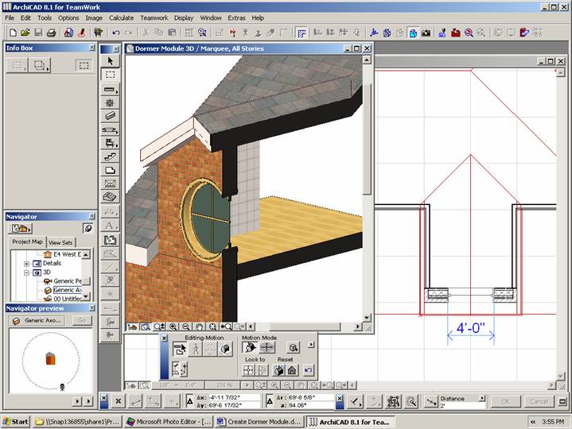The width and height of the screenshot is (572, 429).
Task: Click Fit in Window icon in 3D window
Action: coord(212,327)
